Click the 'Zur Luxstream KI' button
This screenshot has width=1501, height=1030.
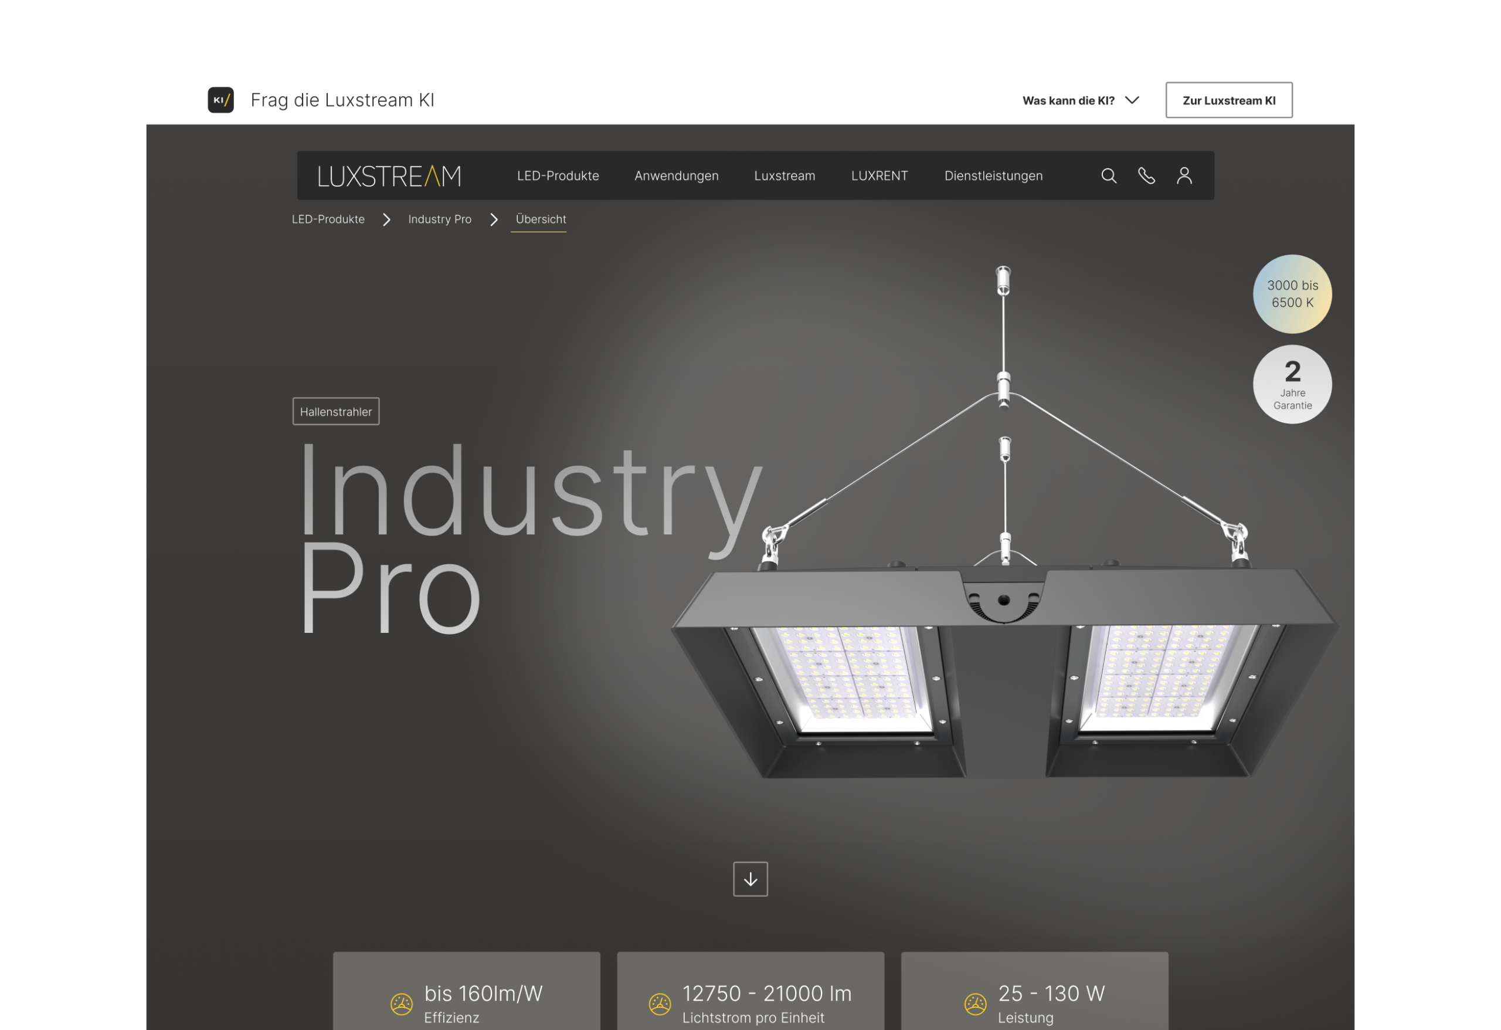(x=1229, y=100)
